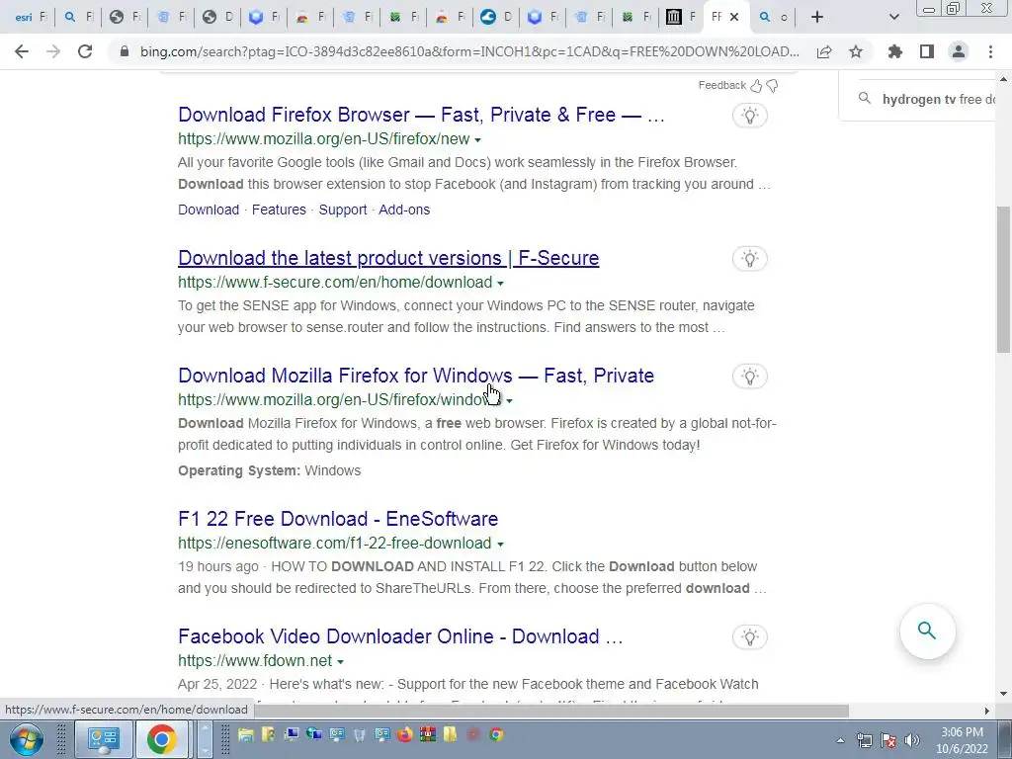Switch to the Internet Archive building-icon tab
The image size is (1012, 759).
(x=681, y=18)
